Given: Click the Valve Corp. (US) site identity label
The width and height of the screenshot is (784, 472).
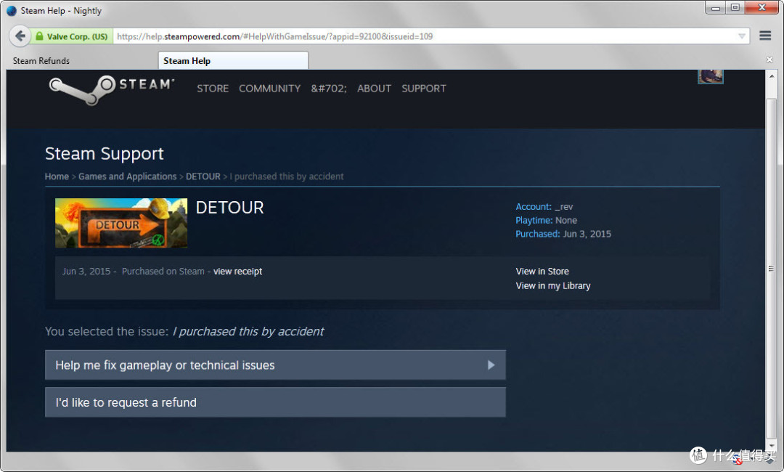Looking at the screenshot, I should pos(77,36).
